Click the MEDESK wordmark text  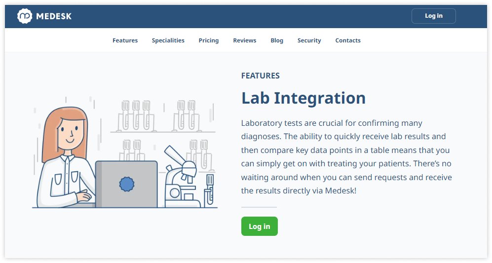54,16
